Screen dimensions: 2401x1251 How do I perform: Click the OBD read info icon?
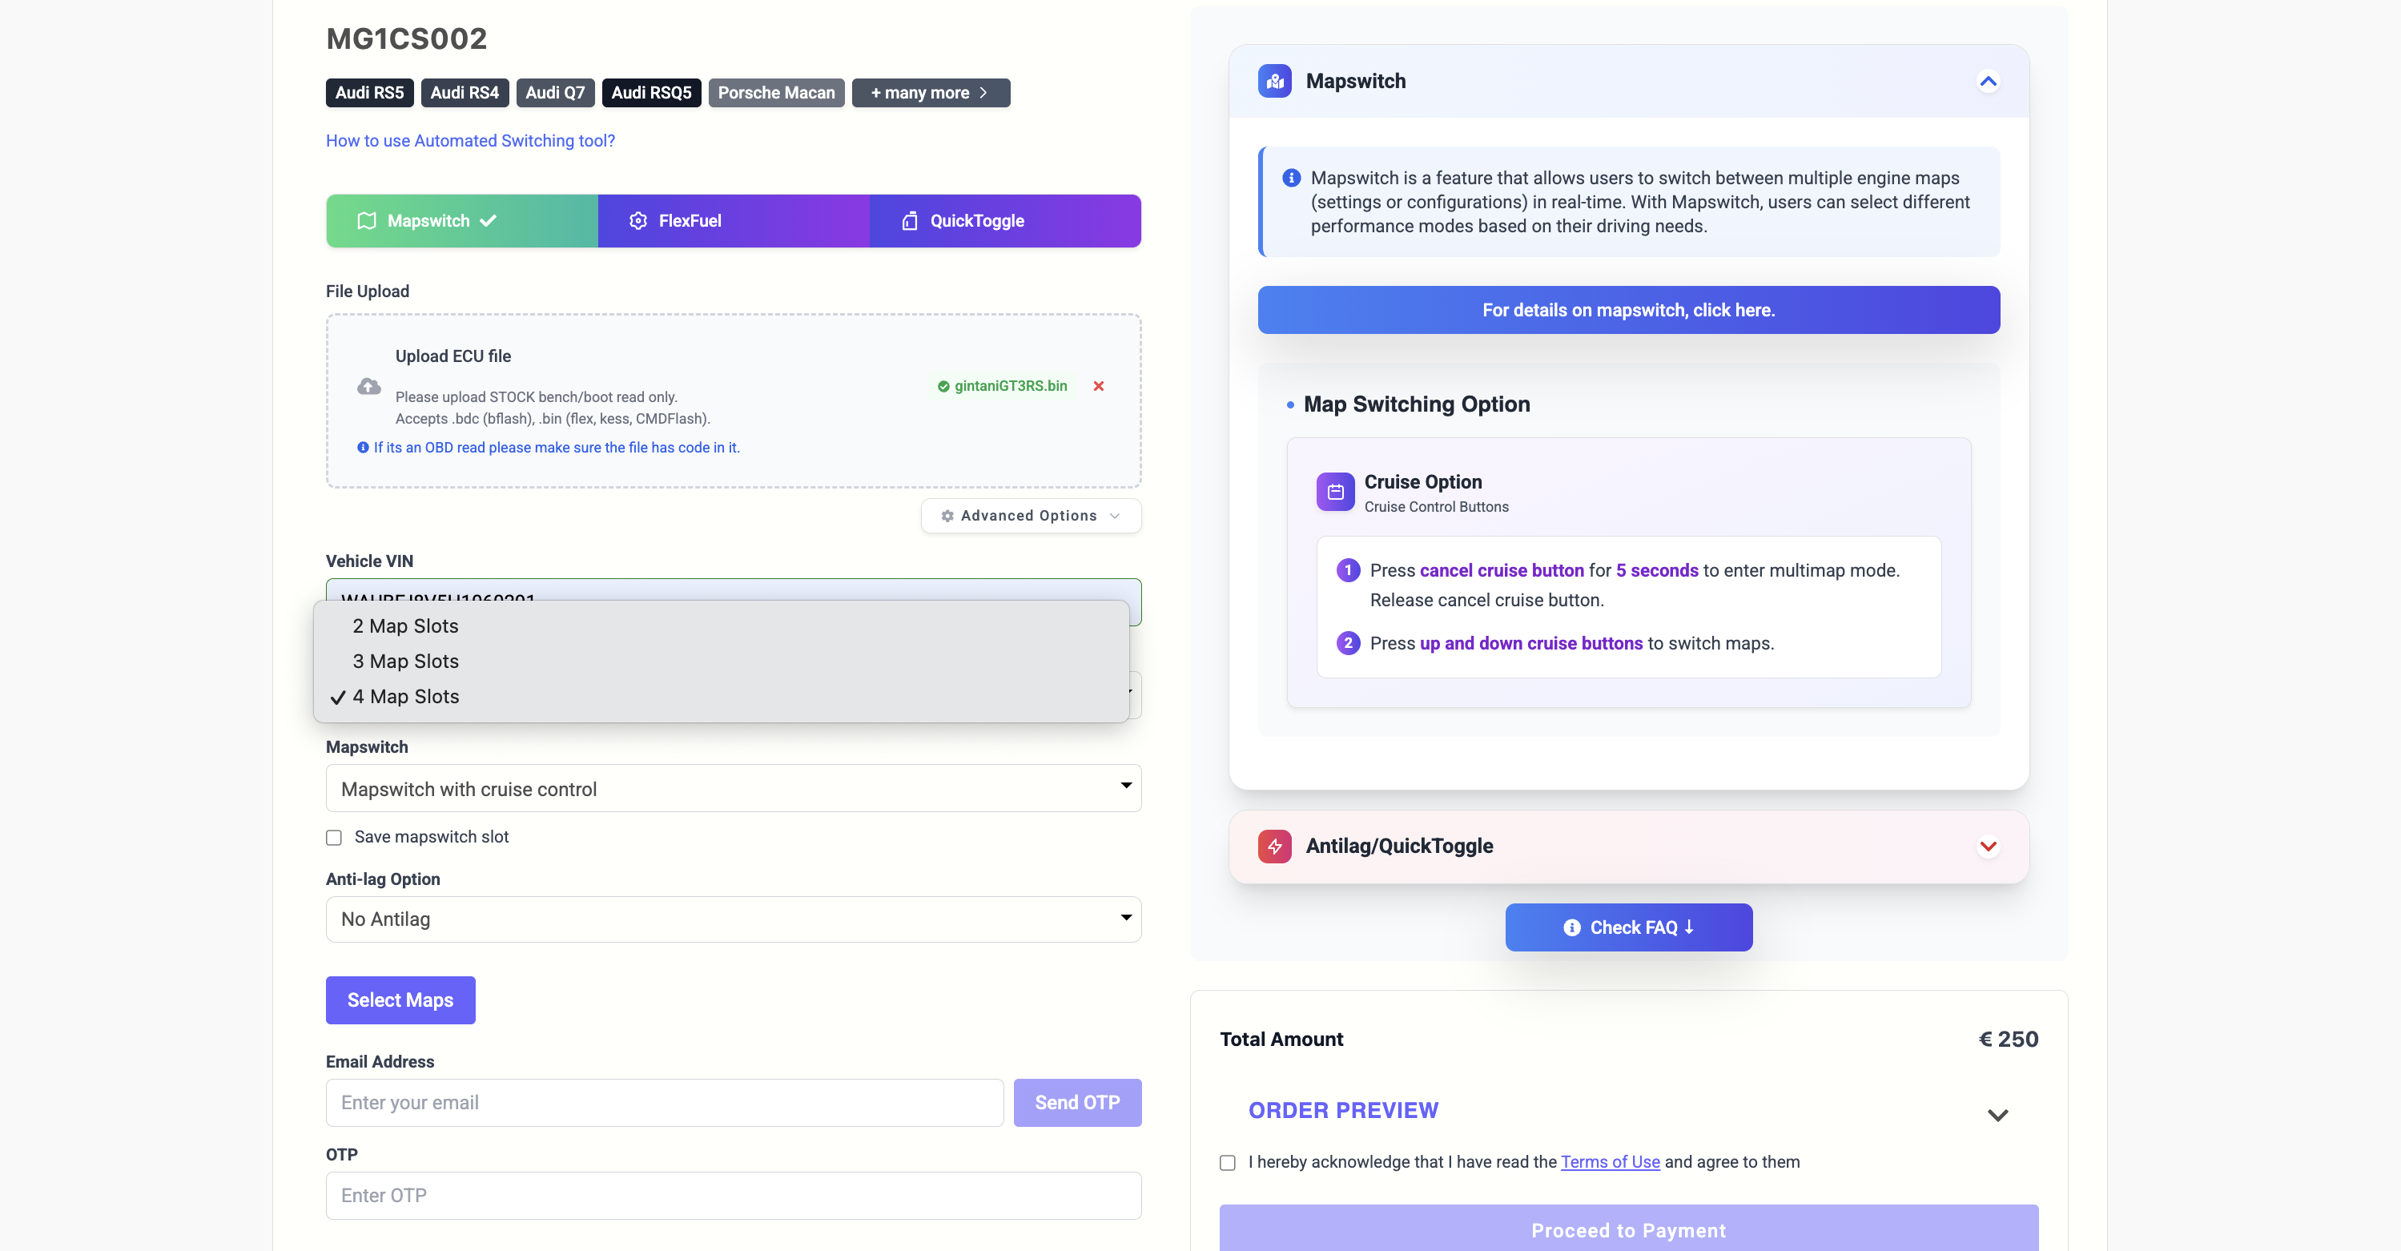tap(363, 448)
